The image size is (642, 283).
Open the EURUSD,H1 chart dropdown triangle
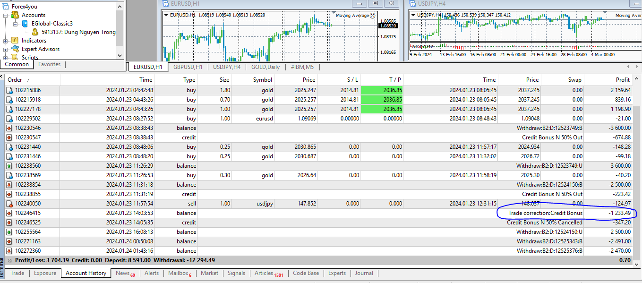(x=166, y=15)
